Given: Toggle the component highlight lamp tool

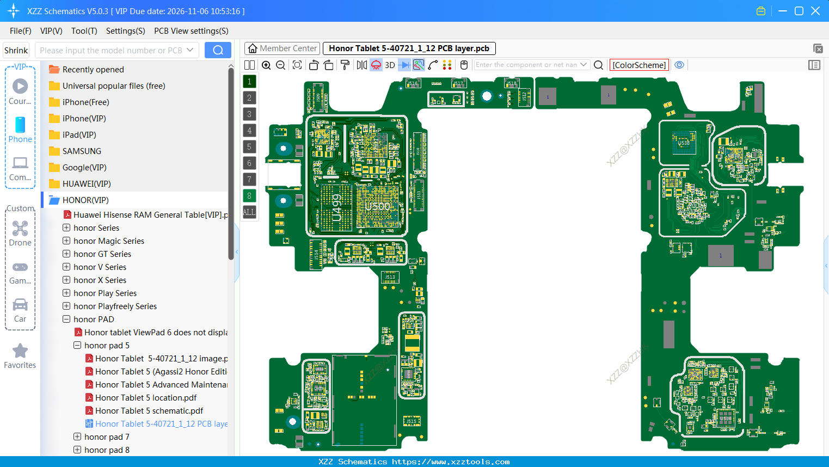Looking at the screenshot, I should click(376, 65).
